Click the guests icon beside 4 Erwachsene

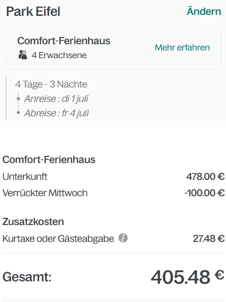pyautogui.click(x=23, y=55)
